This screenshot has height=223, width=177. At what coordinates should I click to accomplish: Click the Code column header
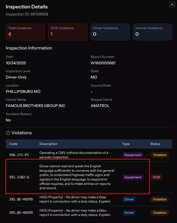pos(13,144)
